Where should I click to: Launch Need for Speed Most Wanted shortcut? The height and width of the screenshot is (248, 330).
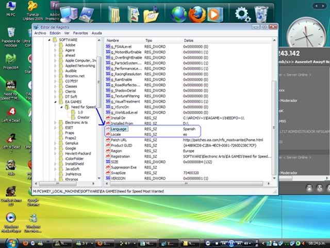(10, 90)
